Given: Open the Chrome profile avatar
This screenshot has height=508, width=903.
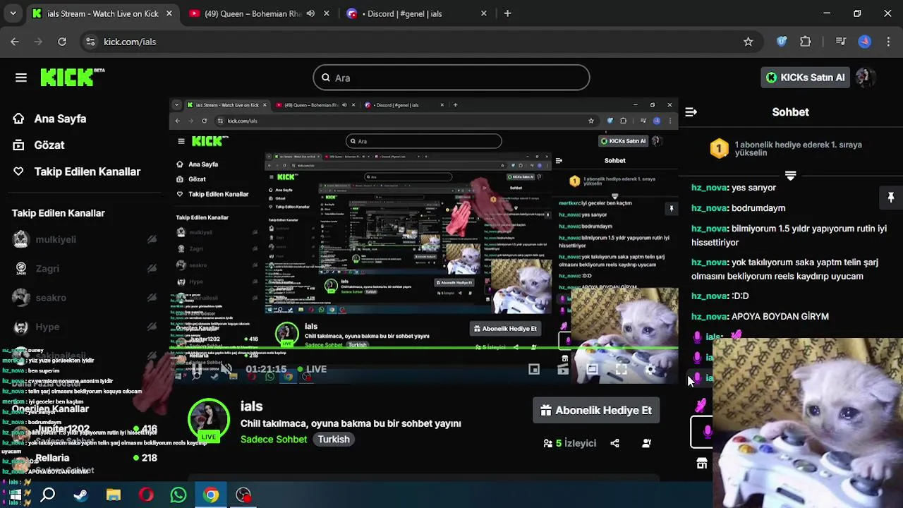Looking at the screenshot, I should [865, 42].
